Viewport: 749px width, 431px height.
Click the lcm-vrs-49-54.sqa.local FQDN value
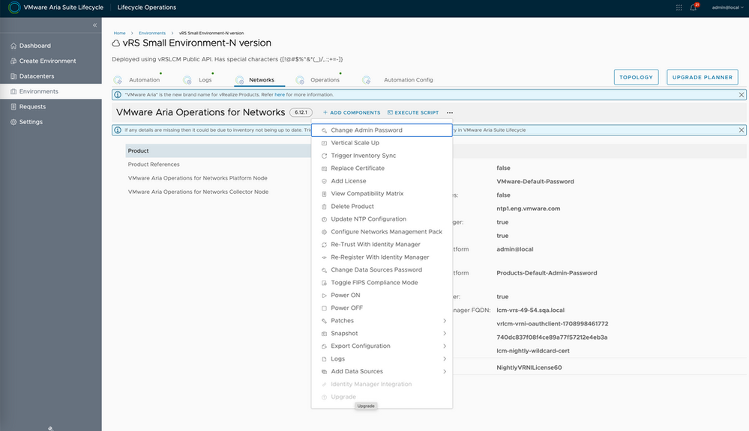(x=530, y=311)
